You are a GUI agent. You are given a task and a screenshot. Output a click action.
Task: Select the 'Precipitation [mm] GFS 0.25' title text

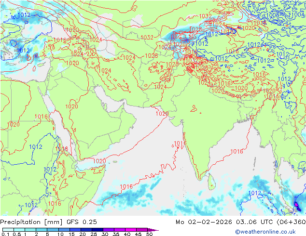click(48, 222)
